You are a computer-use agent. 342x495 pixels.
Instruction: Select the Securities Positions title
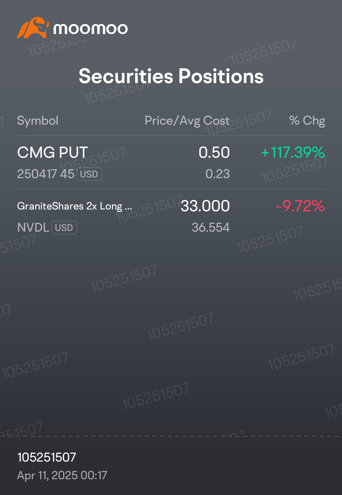[171, 76]
